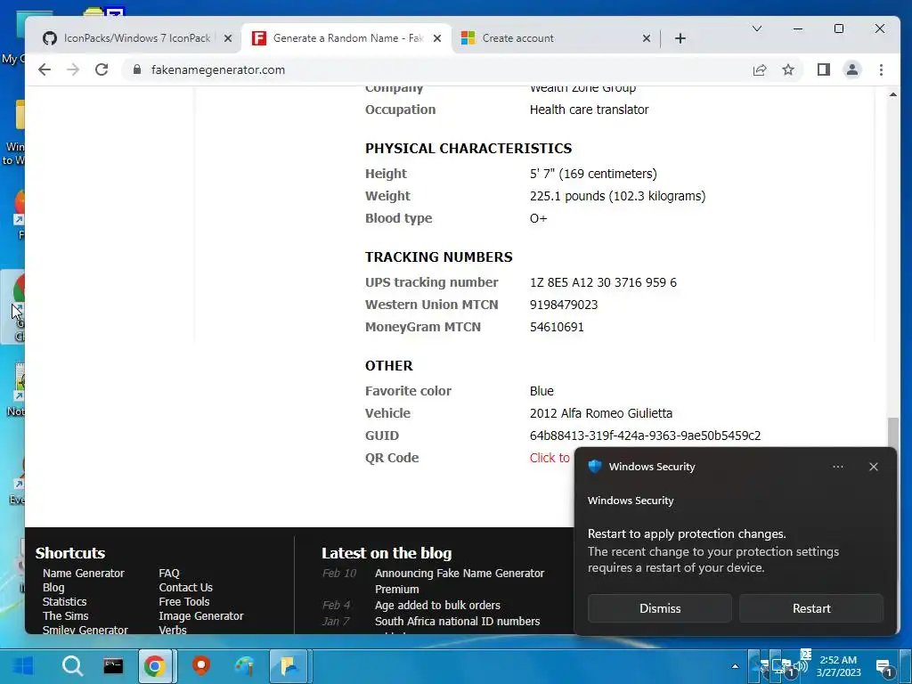
Task: Open the Contact Us footer link
Action: coord(185,588)
